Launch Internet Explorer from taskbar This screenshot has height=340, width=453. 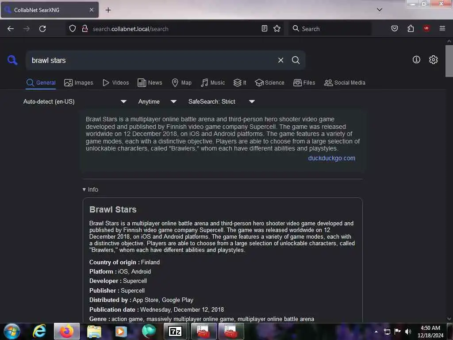point(39,331)
